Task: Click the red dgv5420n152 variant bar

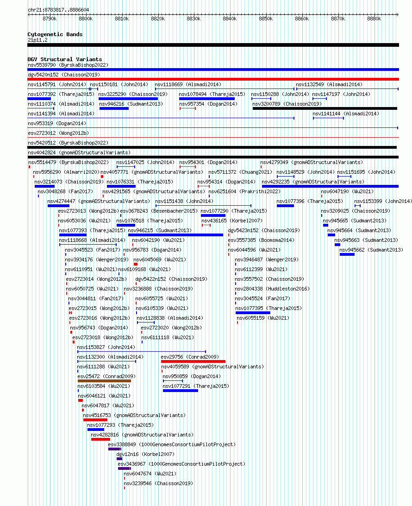Action: (x=213, y=79)
